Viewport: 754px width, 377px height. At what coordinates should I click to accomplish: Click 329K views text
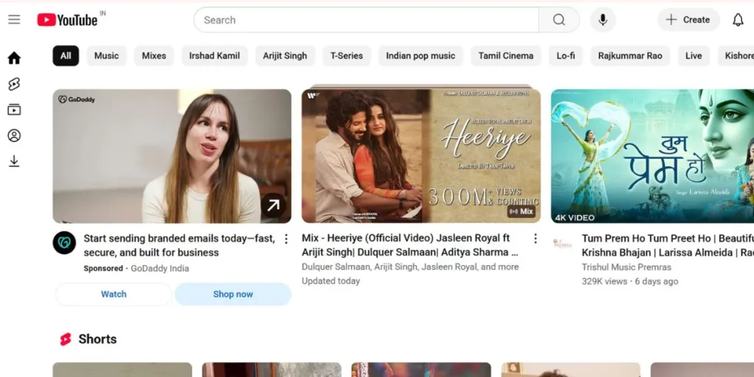tap(604, 281)
